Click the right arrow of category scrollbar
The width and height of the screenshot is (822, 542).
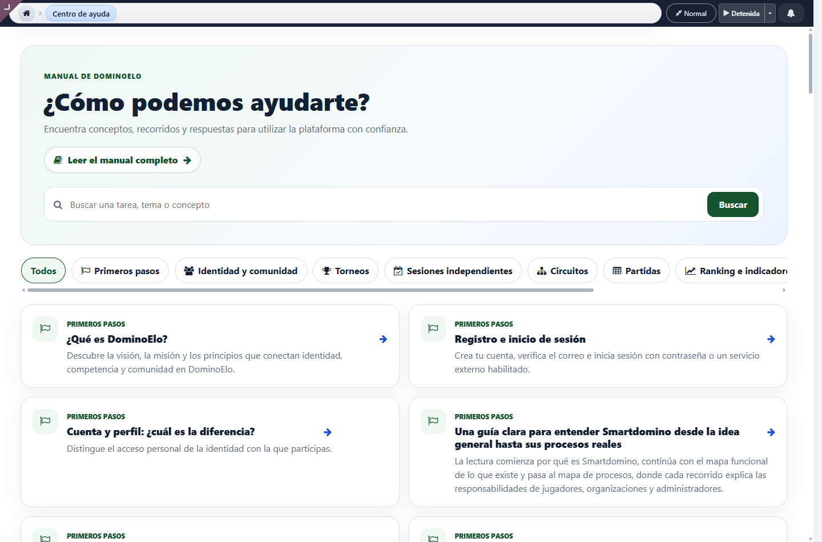(784, 290)
